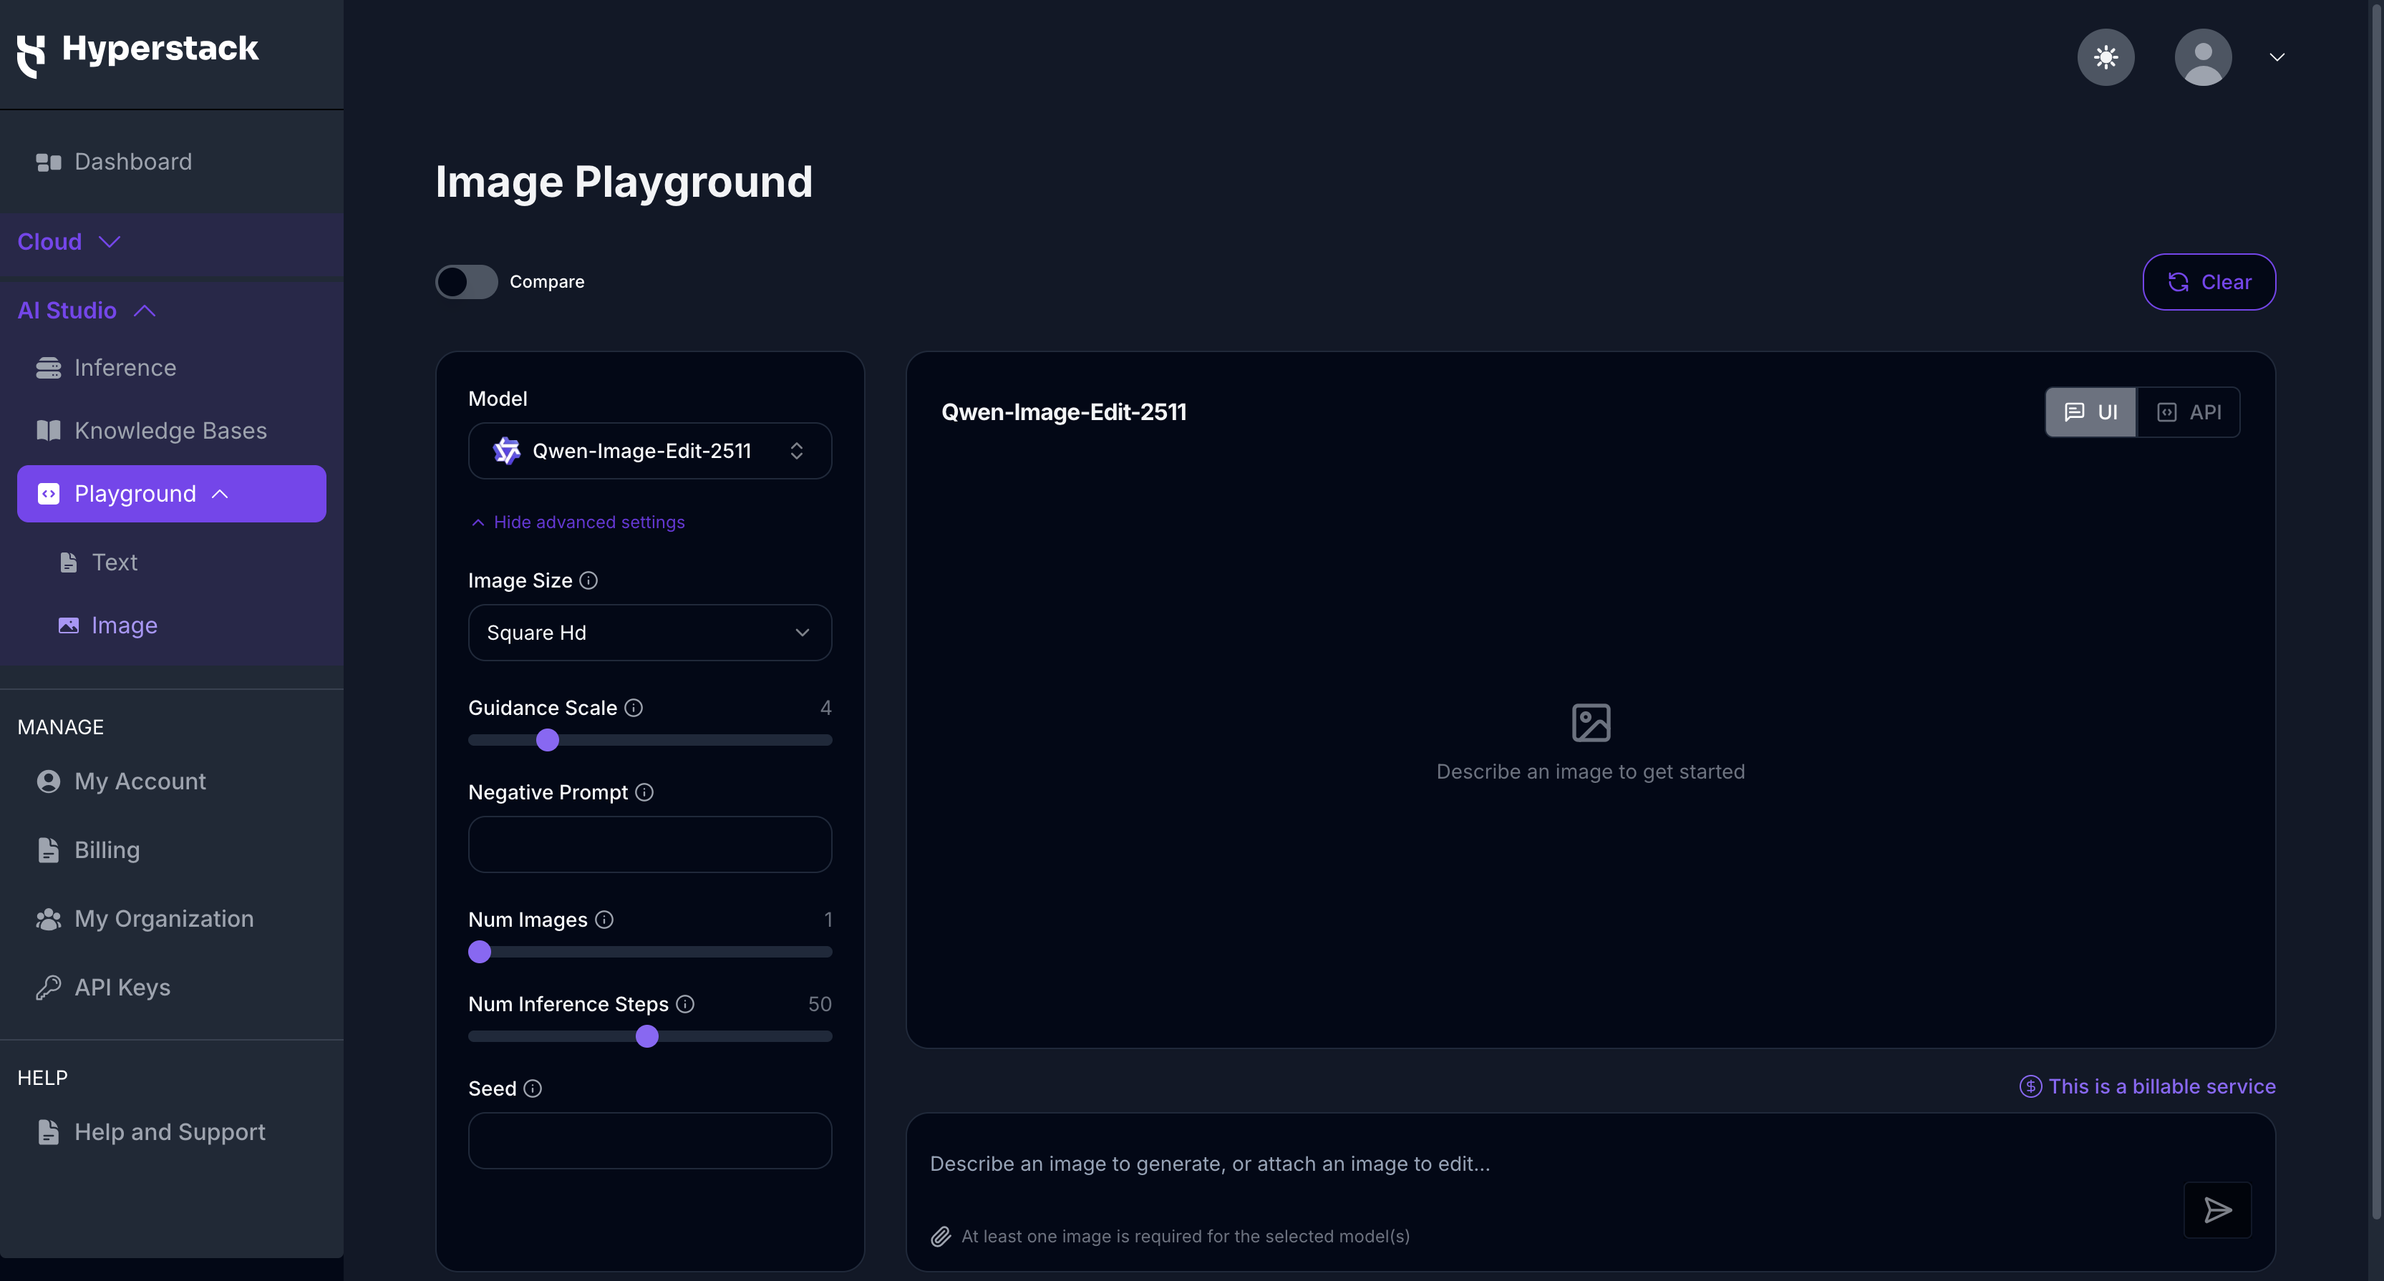Collapse the AI Studio section

click(x=86, y=311)
